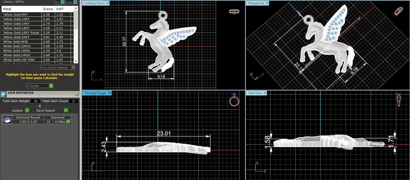Click the green arrow beside 0.09tw

click(69, 122)
